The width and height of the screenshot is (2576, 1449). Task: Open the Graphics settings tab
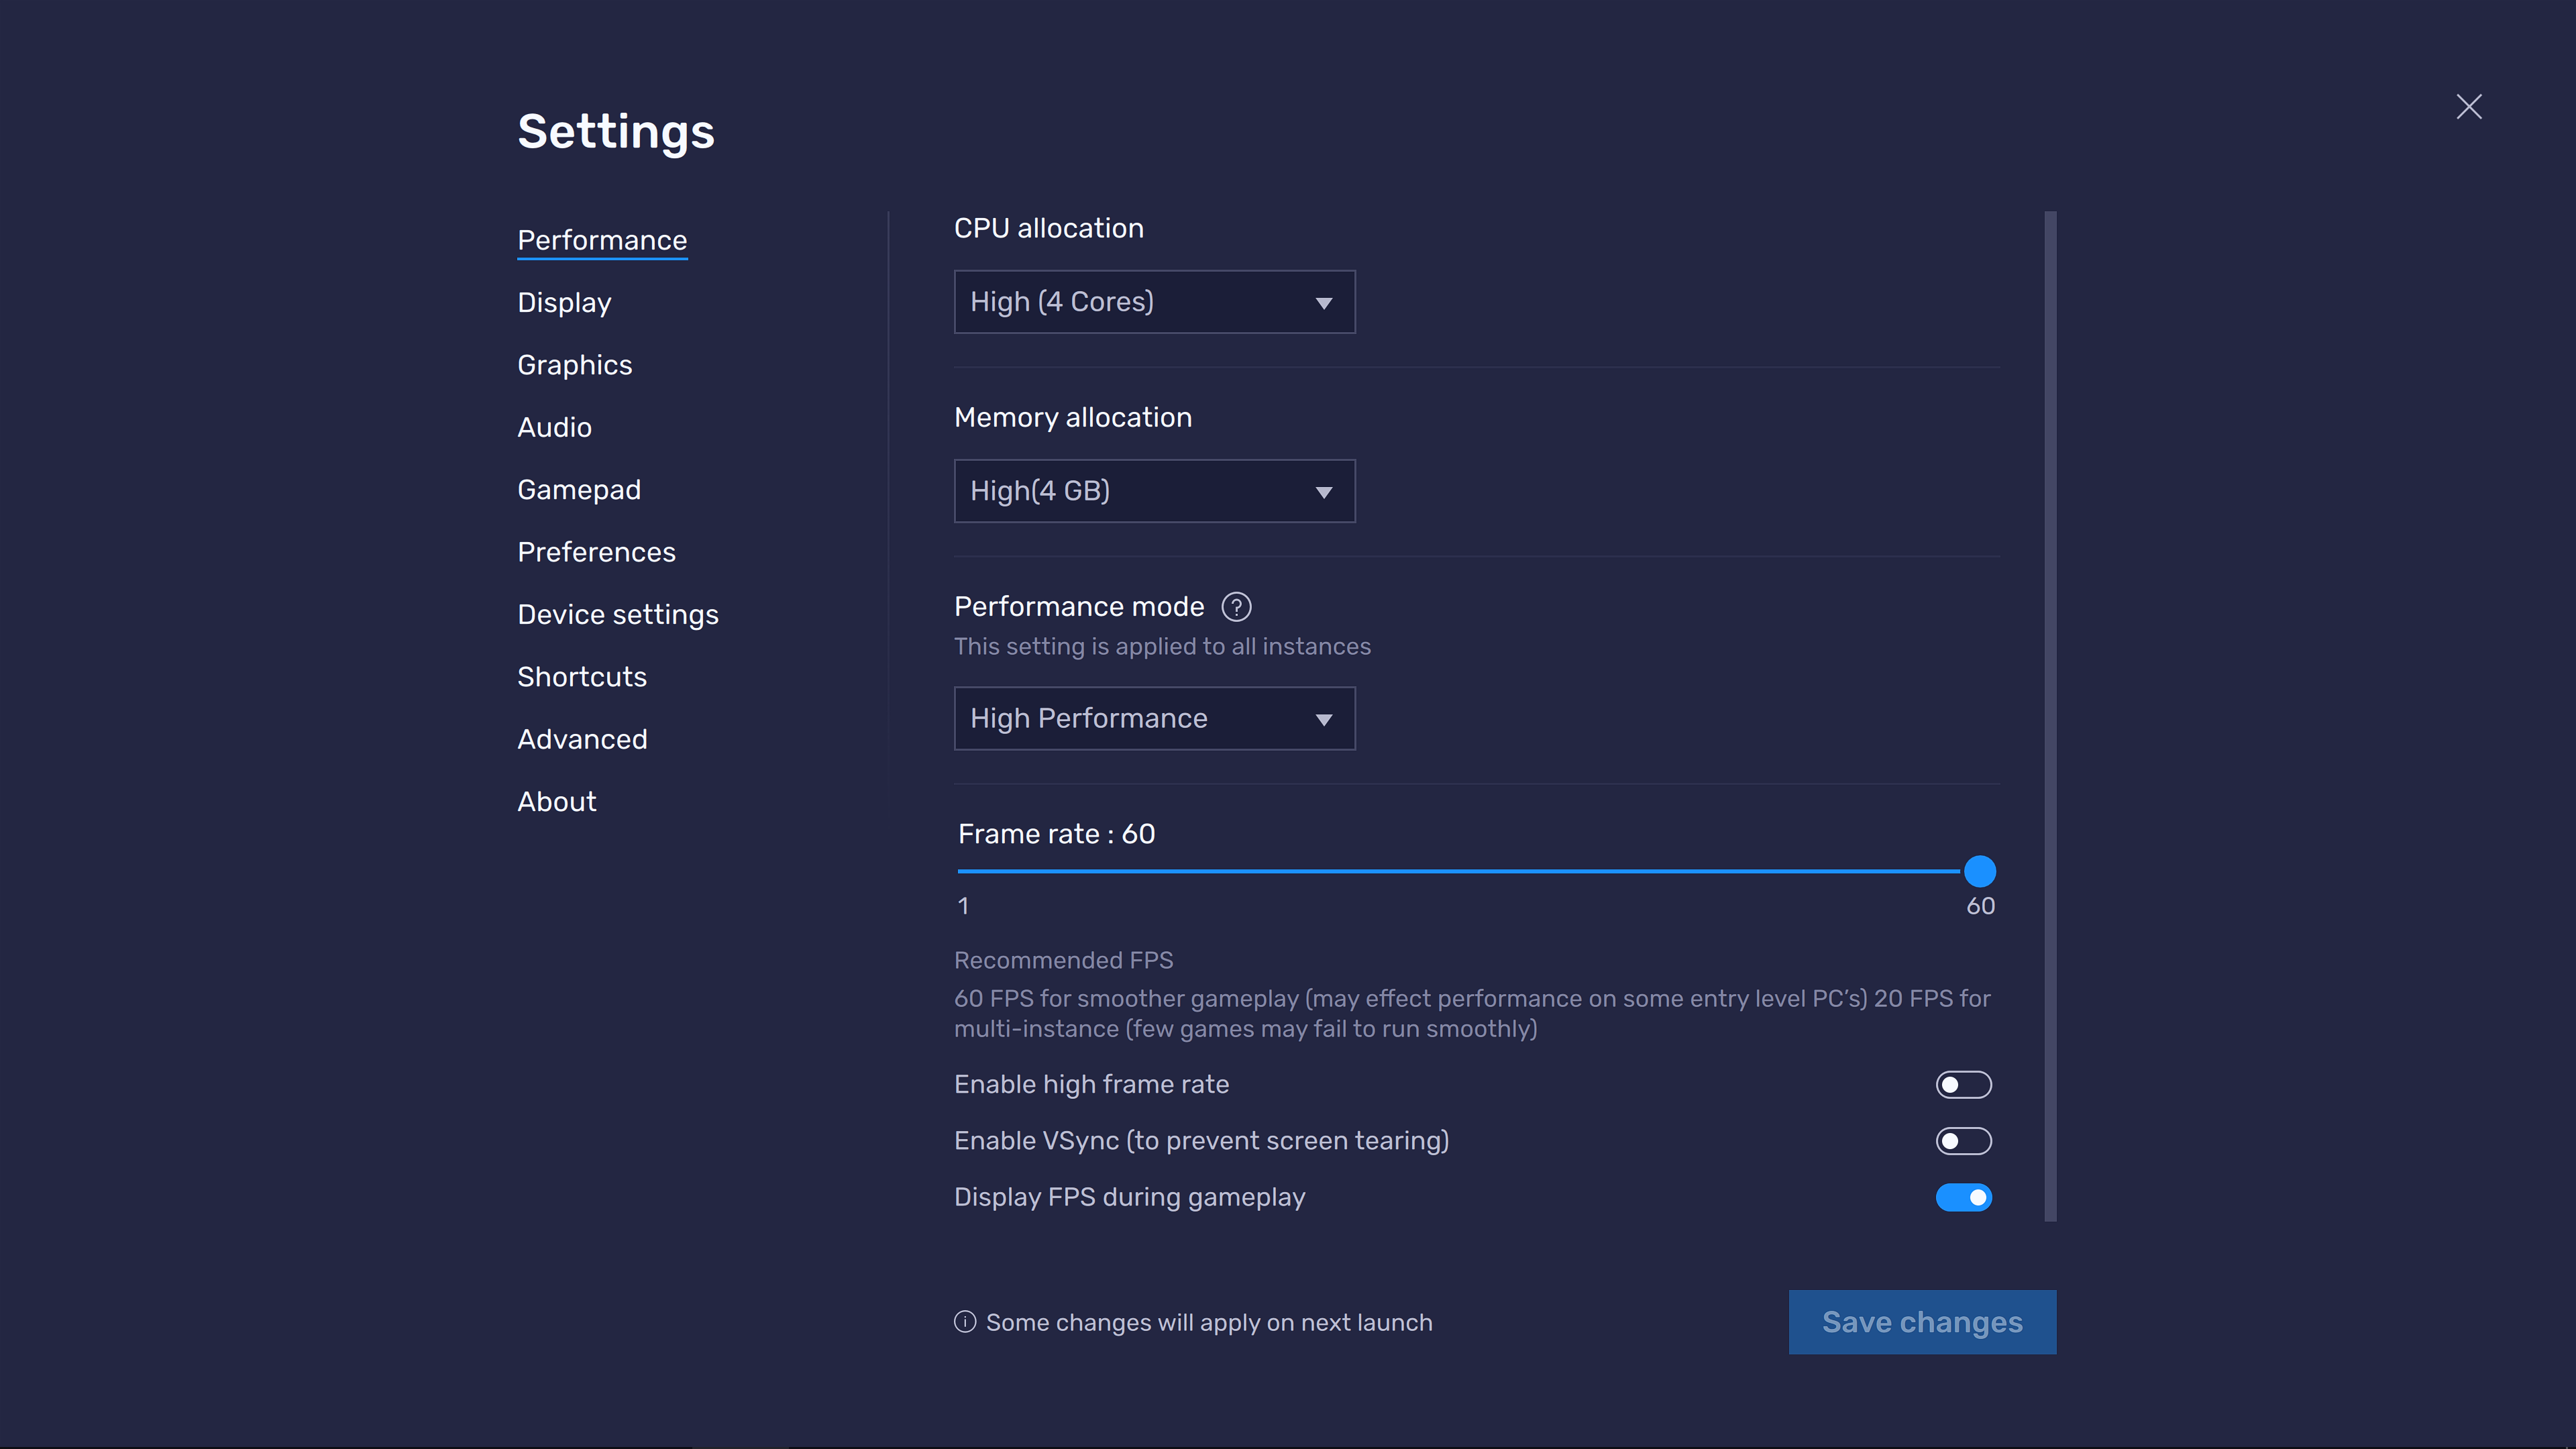coord(575,365)
